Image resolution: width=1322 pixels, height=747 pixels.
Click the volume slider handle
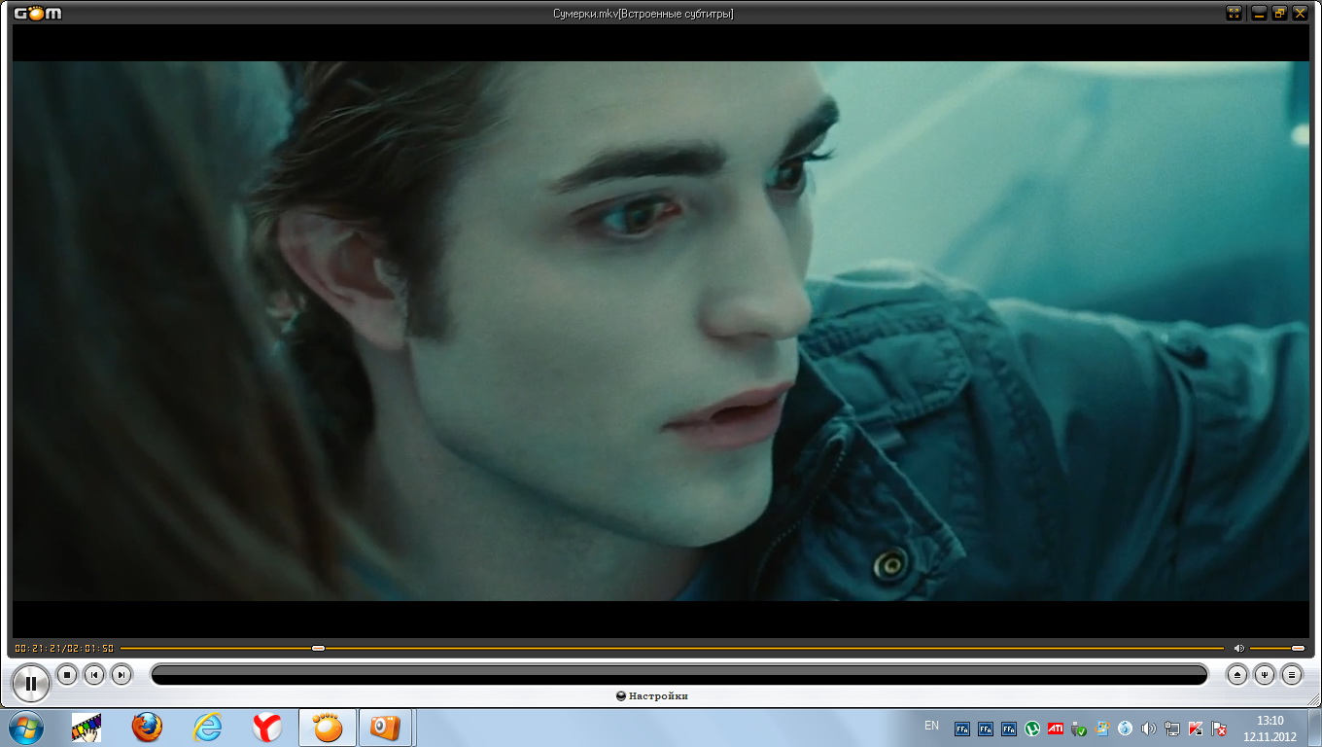pos(1298,648)
